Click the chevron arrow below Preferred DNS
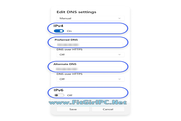The image size is (181, 121). coord(119,54)
